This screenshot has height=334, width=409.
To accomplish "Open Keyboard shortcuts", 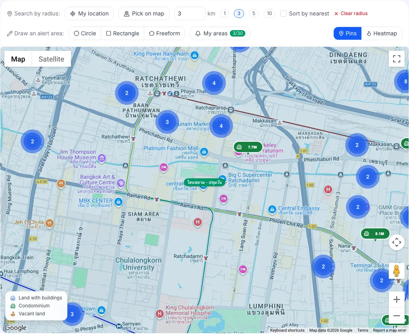I will (287, 330).
